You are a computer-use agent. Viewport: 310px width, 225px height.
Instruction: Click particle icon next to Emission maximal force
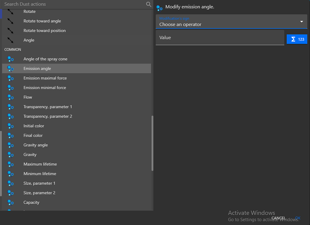[x=10, y=78]
